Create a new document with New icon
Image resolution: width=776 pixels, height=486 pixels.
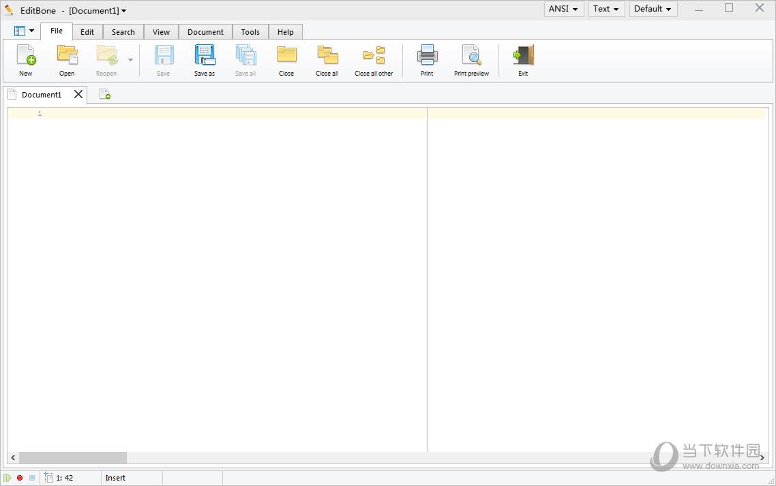[26, 55]
